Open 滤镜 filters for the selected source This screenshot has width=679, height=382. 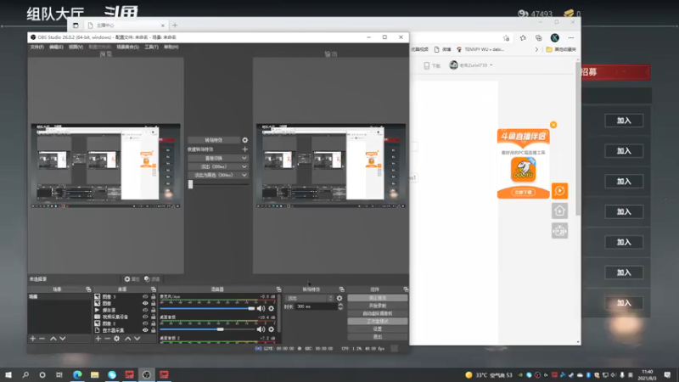[152, 279]
